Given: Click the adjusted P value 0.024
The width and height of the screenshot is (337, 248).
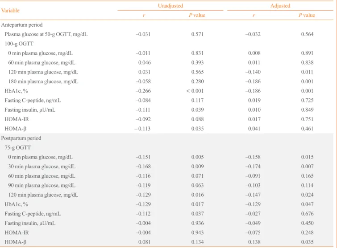Looking at the screenshot, I should tap(308, 195).
